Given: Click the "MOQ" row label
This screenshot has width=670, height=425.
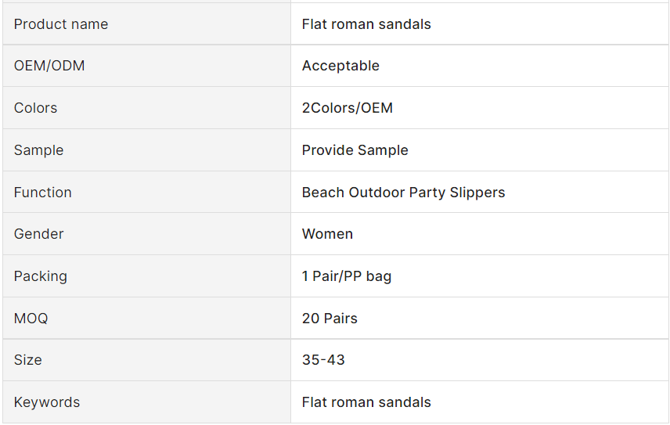Looking at the screenshot, I should tap(31, 319).
